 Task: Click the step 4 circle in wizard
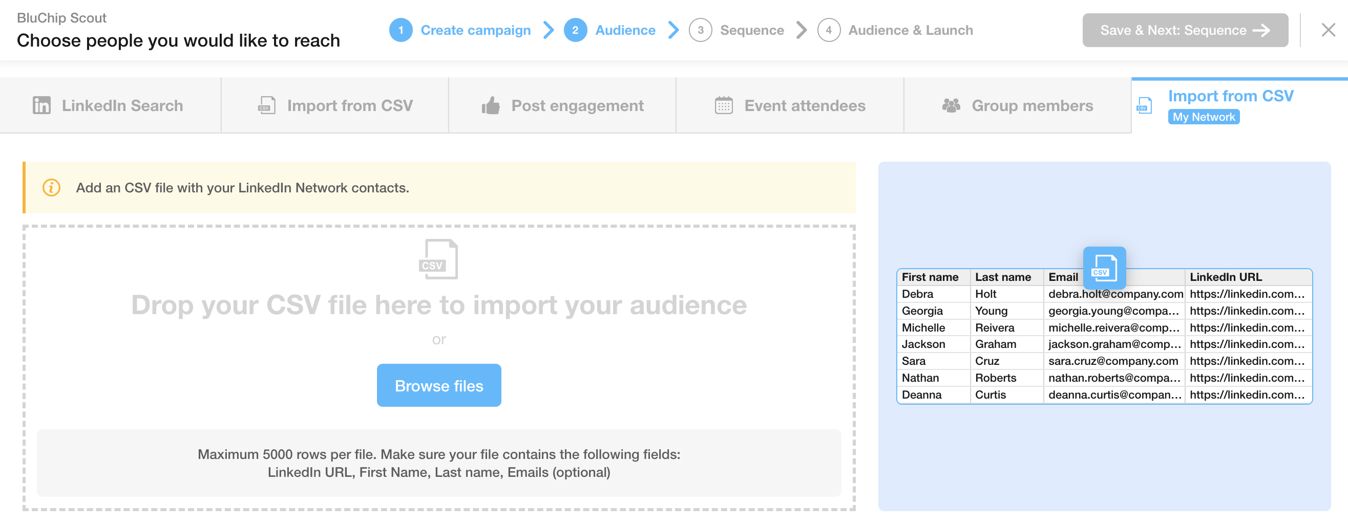[829, 30]
